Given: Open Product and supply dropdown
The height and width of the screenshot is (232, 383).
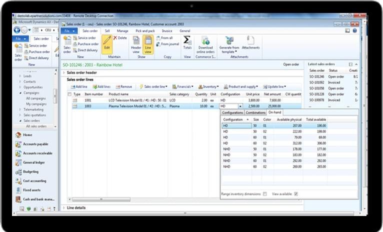Looking at the screenshot, I should pyautogui.click(x=241, y=86).
